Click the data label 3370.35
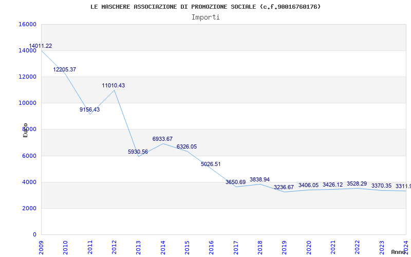Viewport: 411px width, 257px height. [381, 186]
